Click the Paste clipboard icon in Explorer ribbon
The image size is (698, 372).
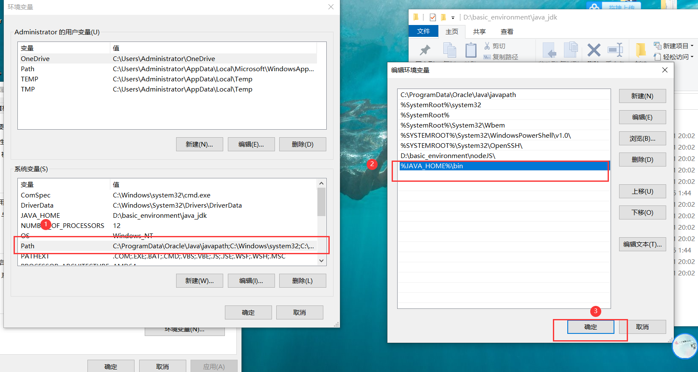[x=471, y=50]
